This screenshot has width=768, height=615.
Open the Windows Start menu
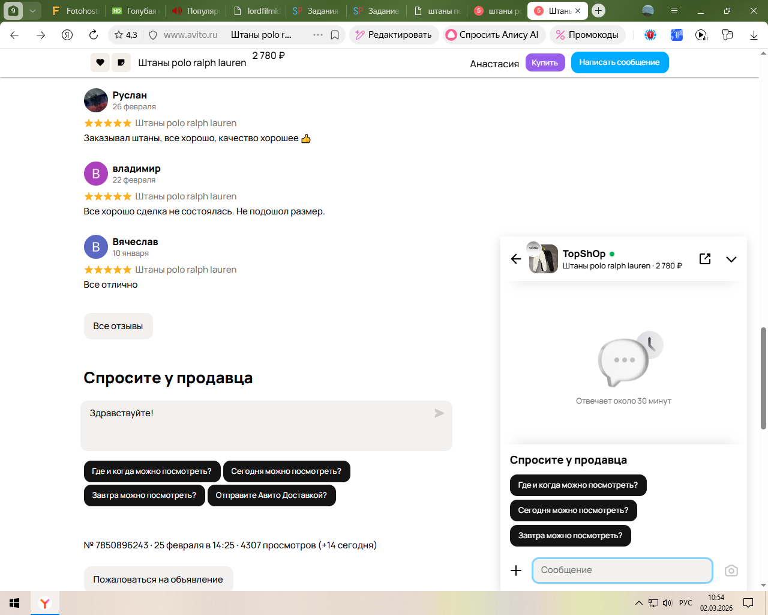(x=15, y=603)
